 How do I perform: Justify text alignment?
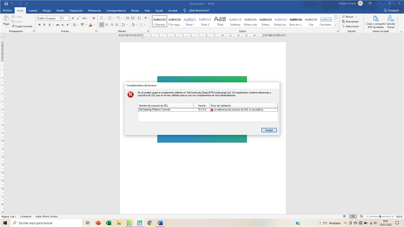coord(117,25)
